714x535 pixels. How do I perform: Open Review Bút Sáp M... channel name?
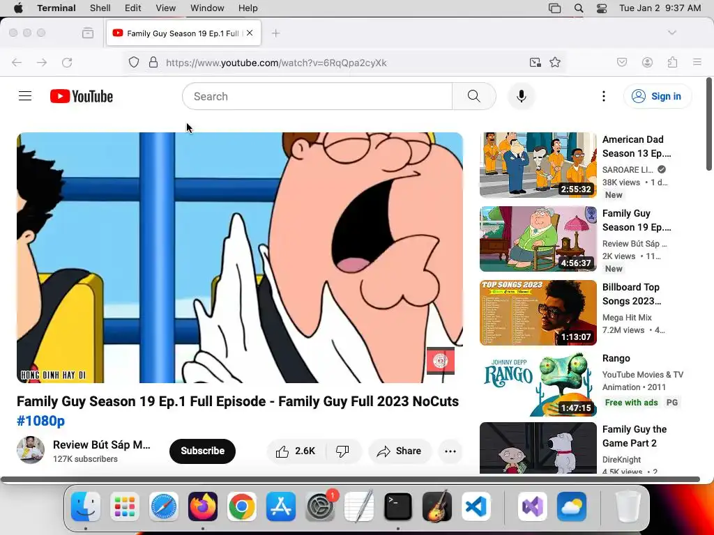click(x=102, y=444)
